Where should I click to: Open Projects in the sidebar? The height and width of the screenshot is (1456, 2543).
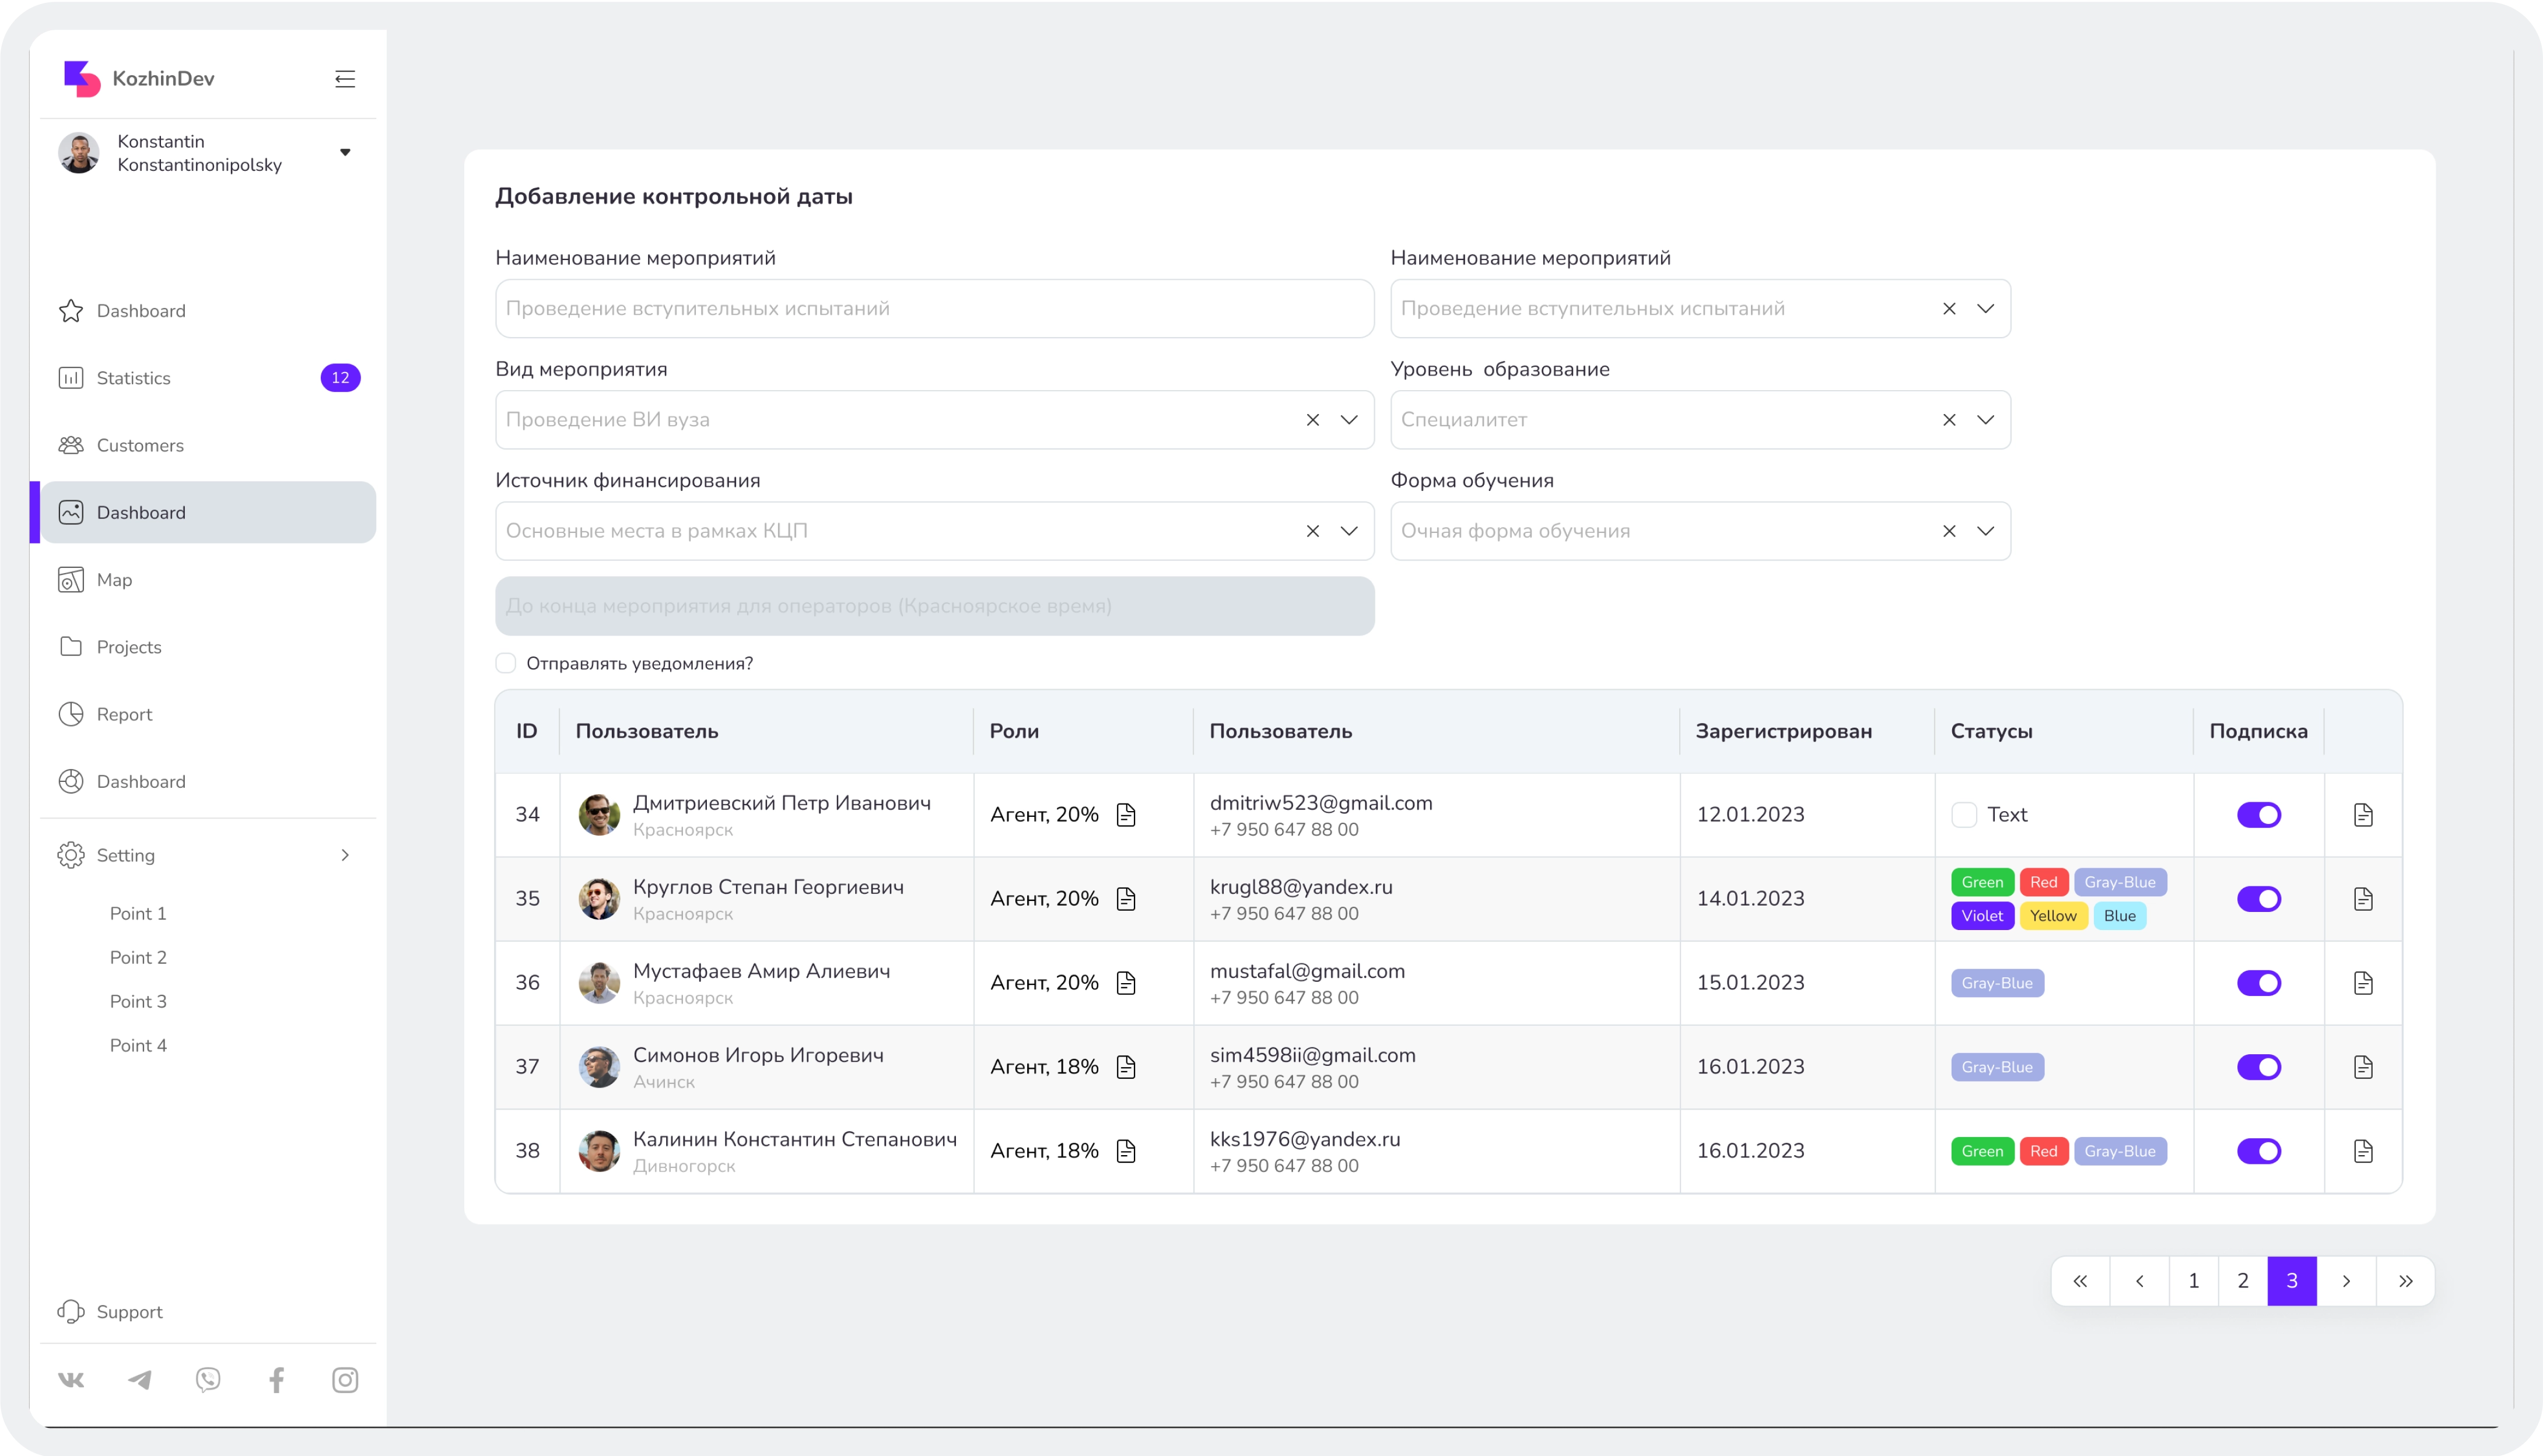tap(208, 647)
